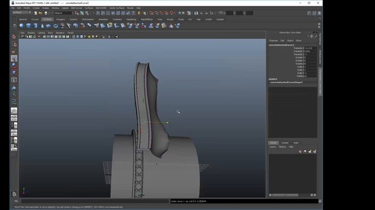This screenshot has height=210, width=375.
Task: Switch to the Rendering shelf tab
Action: tap(131, 19)
